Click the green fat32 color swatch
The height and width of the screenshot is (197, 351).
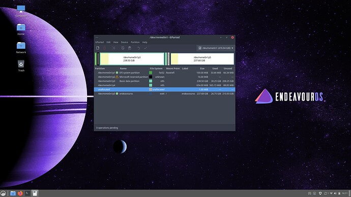point(151,73)
